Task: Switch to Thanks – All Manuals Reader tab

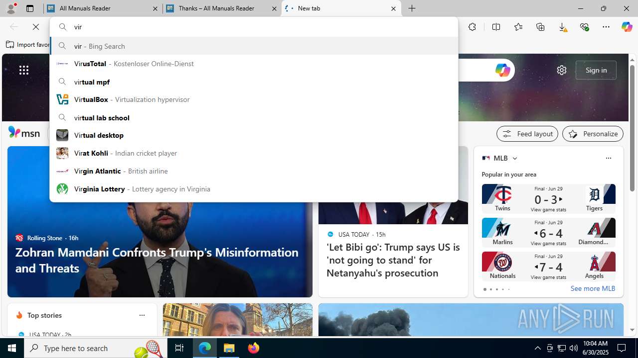Action: click(x=222, y=8)
